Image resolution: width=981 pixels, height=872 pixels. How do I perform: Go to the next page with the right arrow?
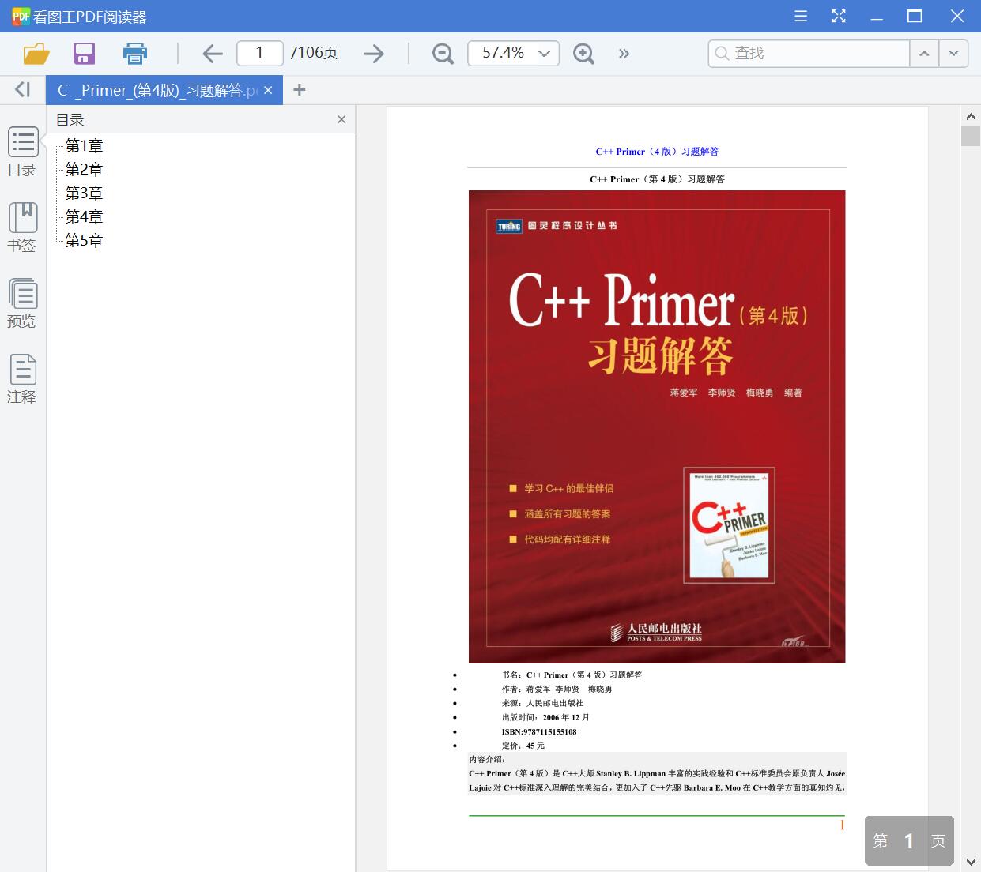pos(374,53)
